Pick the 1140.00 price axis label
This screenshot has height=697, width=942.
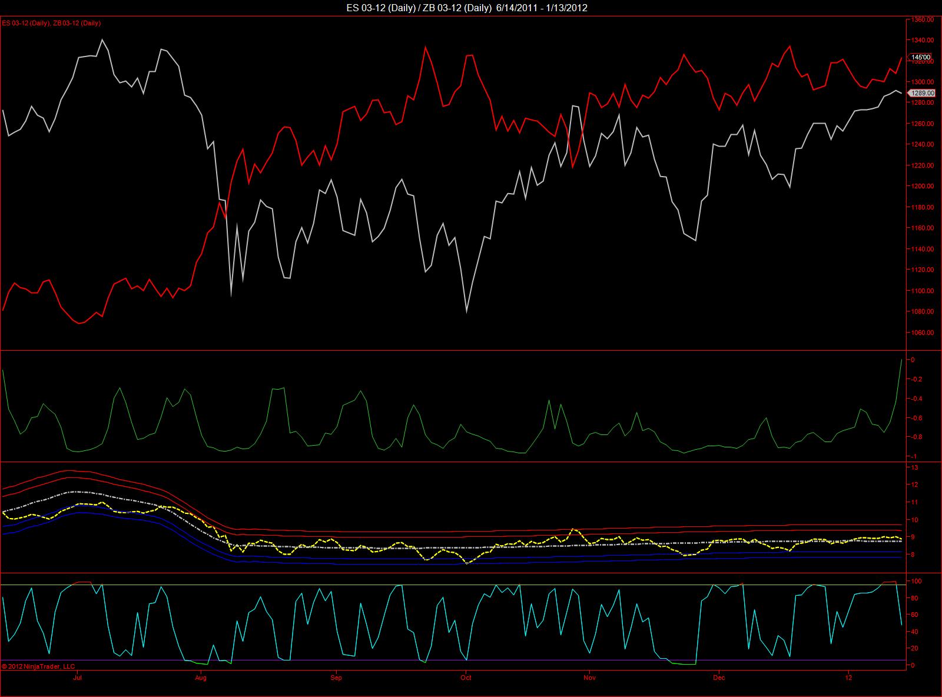pos(922,249)
